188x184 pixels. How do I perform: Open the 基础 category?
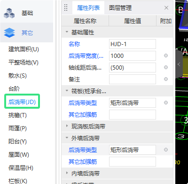(x=27, y=13)
